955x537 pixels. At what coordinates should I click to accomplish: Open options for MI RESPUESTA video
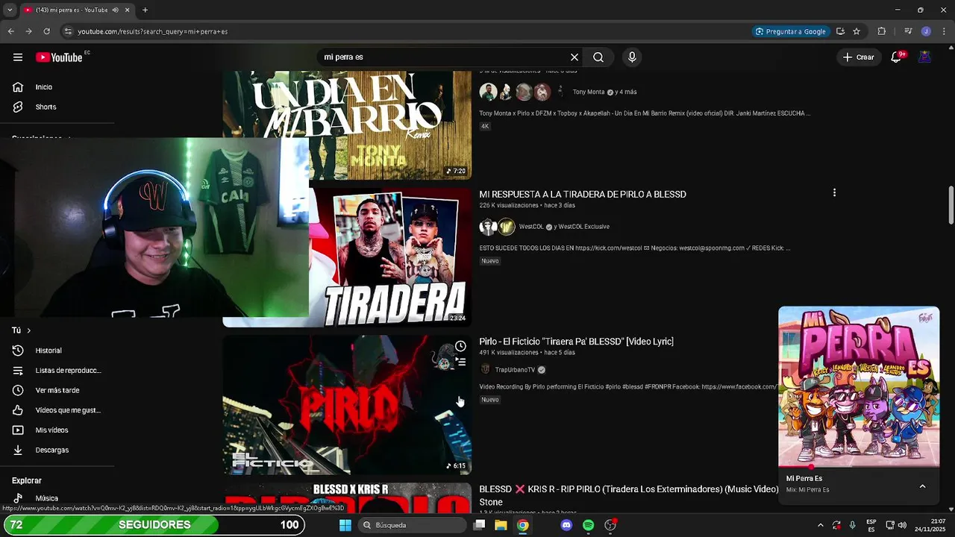[834, 193]
